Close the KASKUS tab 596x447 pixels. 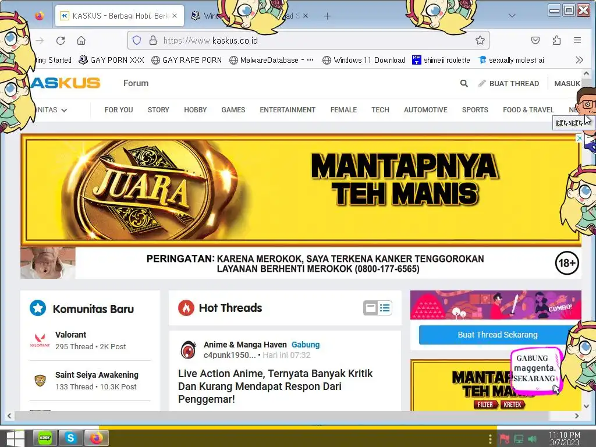175,16
